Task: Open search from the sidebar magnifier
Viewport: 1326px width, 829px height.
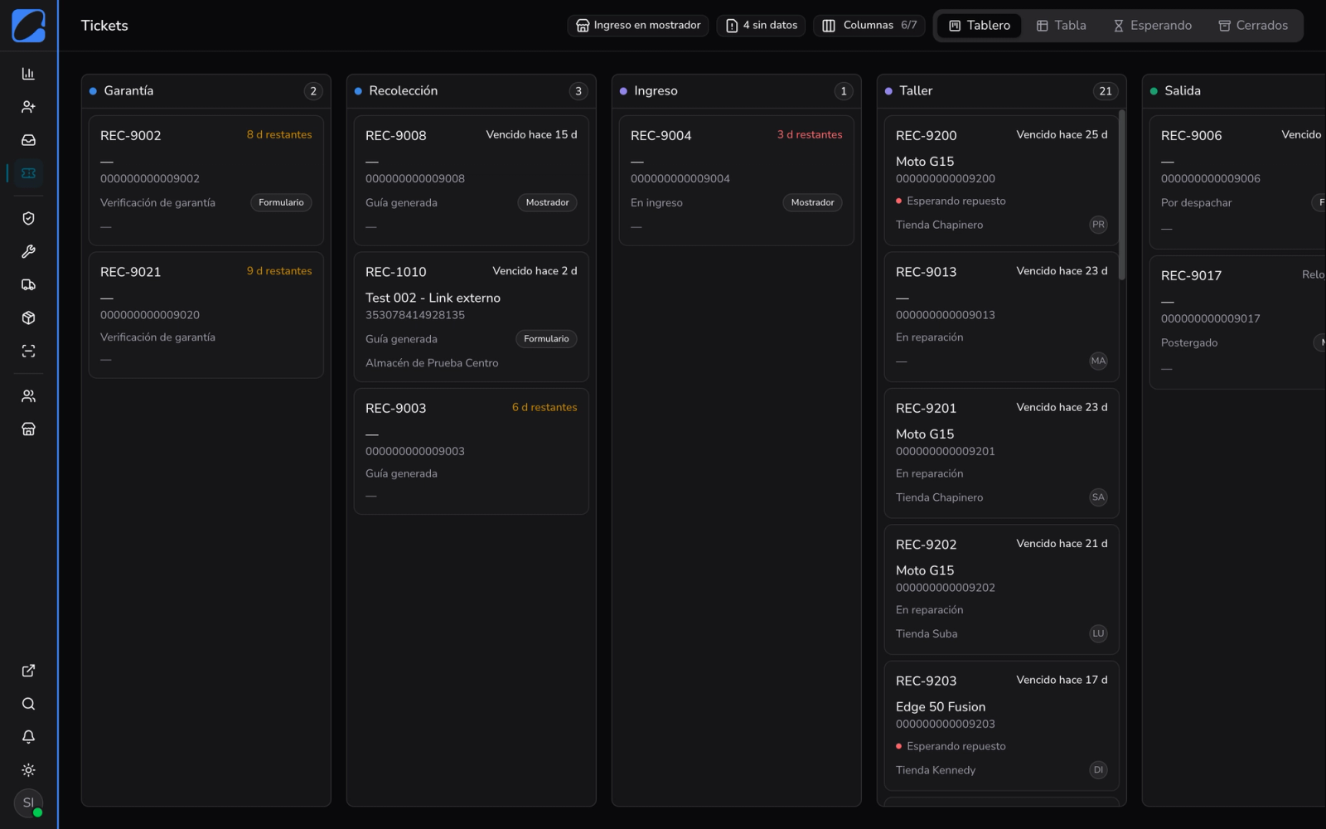Action: (28, 704)
